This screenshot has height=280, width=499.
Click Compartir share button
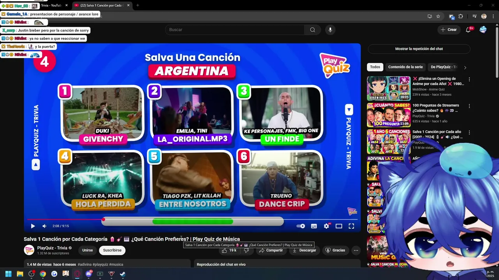point(271,250)
